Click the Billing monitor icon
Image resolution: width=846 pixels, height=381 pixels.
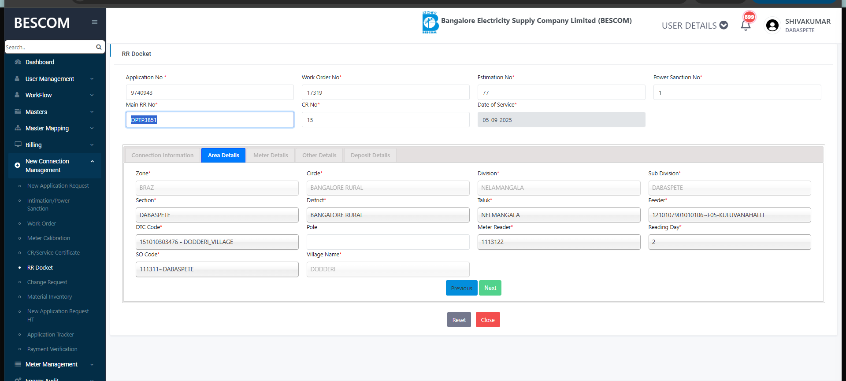click(18, 144)
